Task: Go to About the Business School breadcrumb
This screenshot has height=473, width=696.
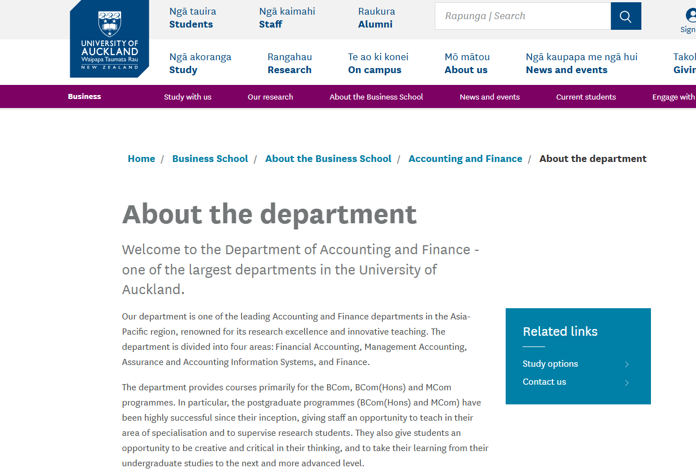Action: (x=328, y=159)
